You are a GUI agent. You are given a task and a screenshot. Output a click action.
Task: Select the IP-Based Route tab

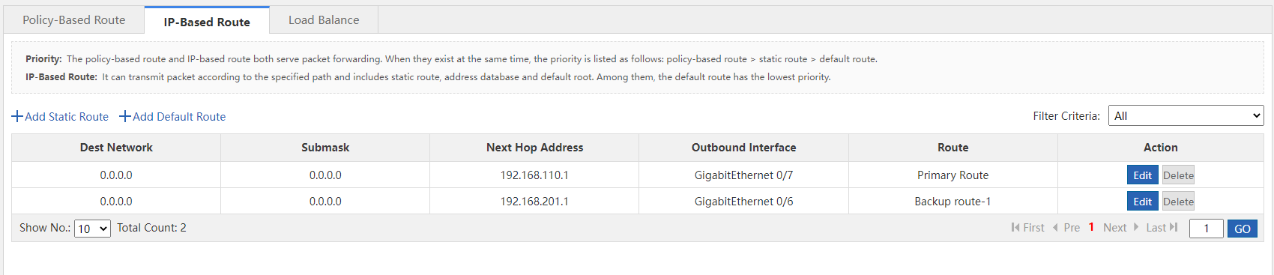tap(207, 22)
